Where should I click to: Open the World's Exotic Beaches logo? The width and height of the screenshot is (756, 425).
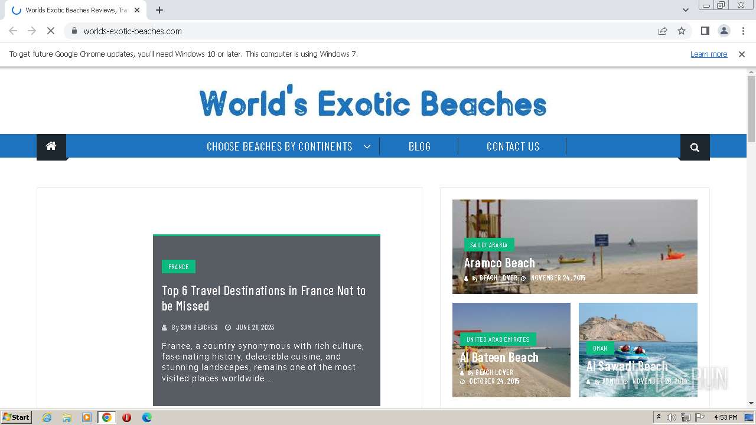point(373,101)
